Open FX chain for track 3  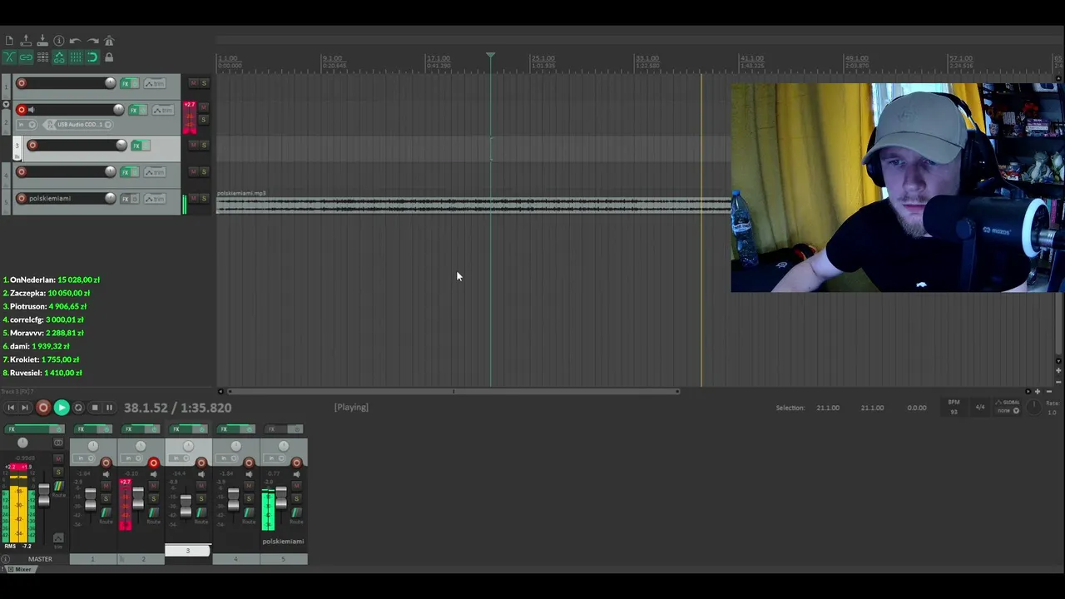(136, 146)
